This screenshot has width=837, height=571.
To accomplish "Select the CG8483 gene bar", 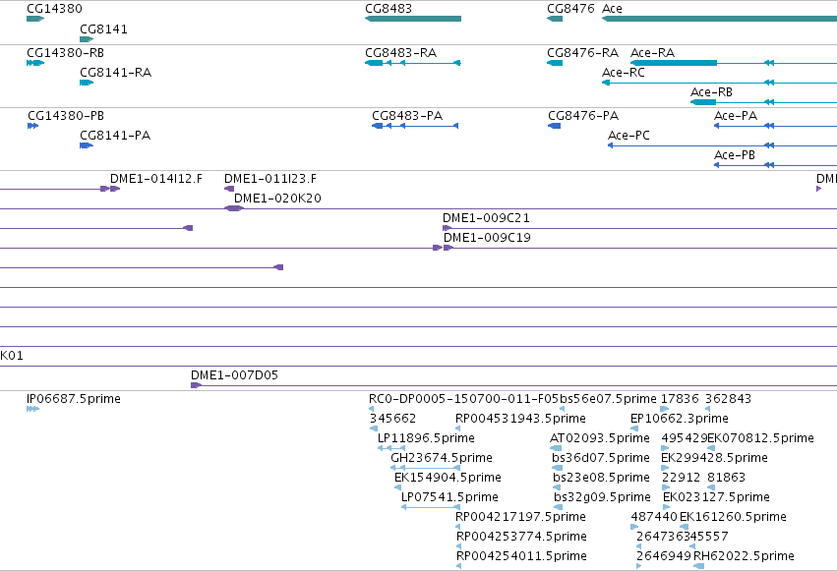I will [413, 19].
